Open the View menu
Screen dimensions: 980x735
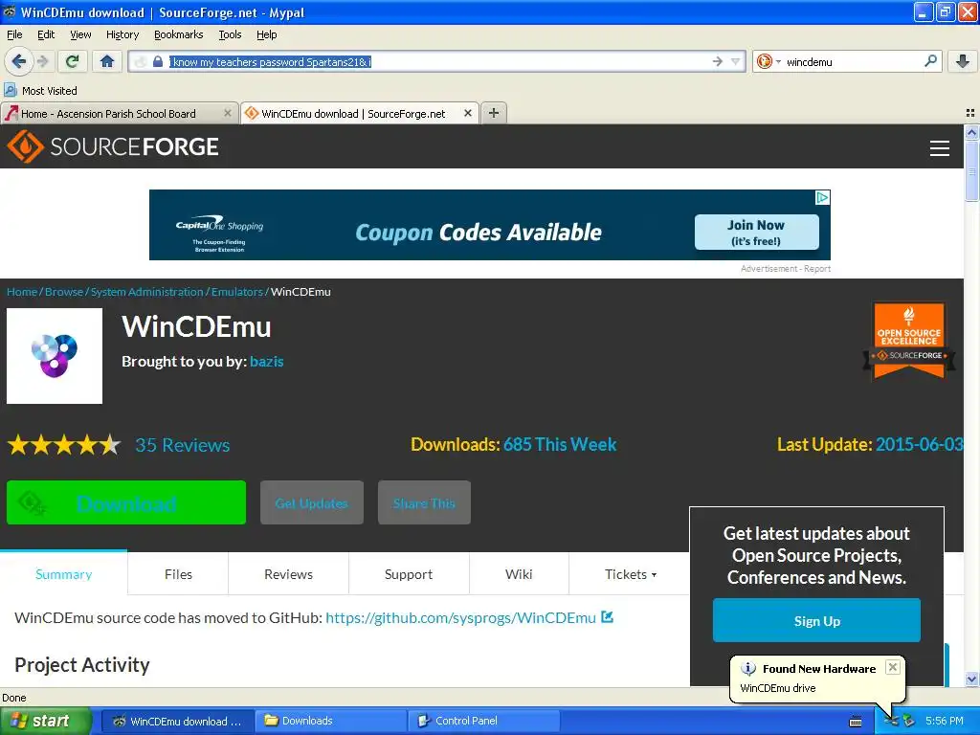point(80,34)
